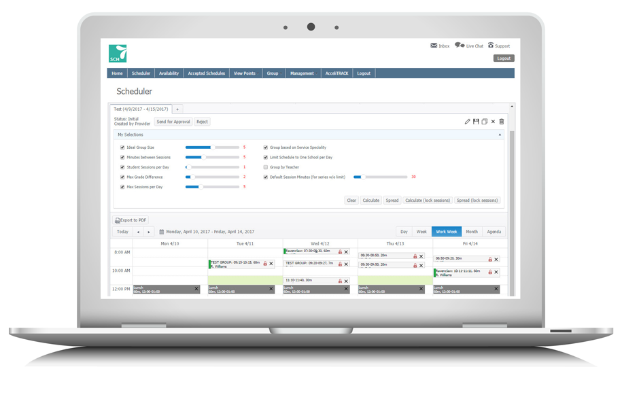
Task: Click the save floppy disk icon
Action: [476, 122]
